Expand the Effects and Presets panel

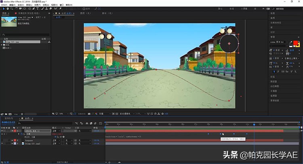276,23
